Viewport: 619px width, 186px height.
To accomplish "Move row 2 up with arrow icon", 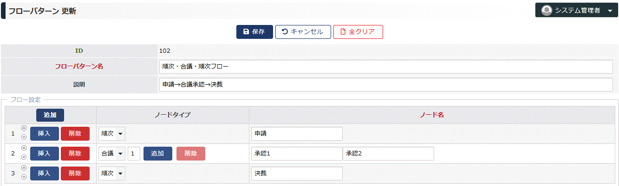I will coord(24,149).
